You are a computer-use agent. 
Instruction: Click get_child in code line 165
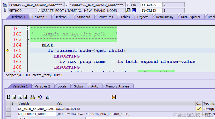[110, 51]
